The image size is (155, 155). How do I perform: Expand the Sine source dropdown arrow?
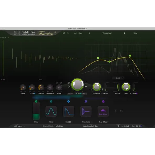click(55, 122)
